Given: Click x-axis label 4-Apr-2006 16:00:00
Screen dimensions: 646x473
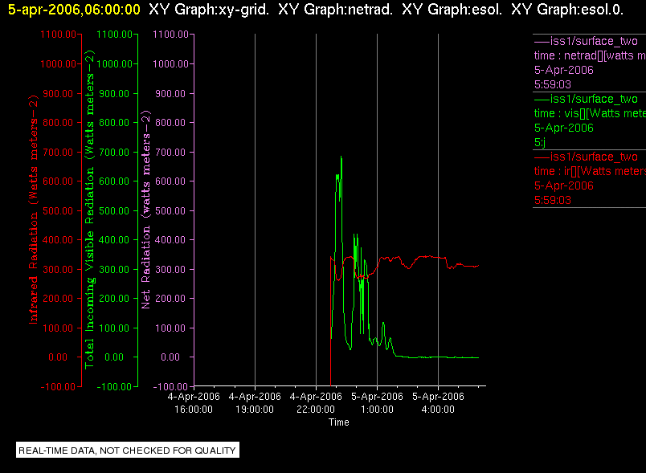Looking at the screenshot, I should 194,402.
